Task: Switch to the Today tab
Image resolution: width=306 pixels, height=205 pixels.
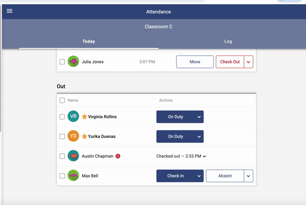Action: point(89,41)
